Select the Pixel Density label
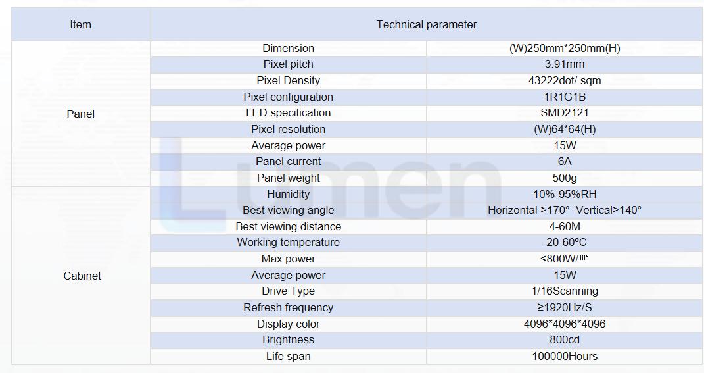 (289, 80)
